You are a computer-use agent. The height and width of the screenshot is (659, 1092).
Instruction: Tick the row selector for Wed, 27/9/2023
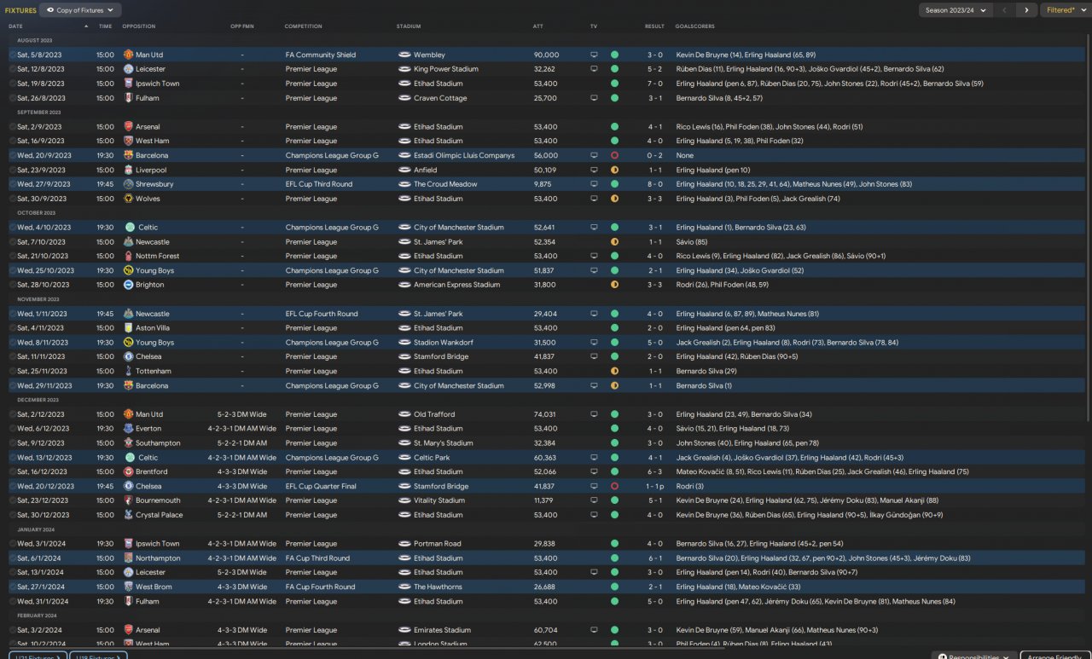pos(13,184)
